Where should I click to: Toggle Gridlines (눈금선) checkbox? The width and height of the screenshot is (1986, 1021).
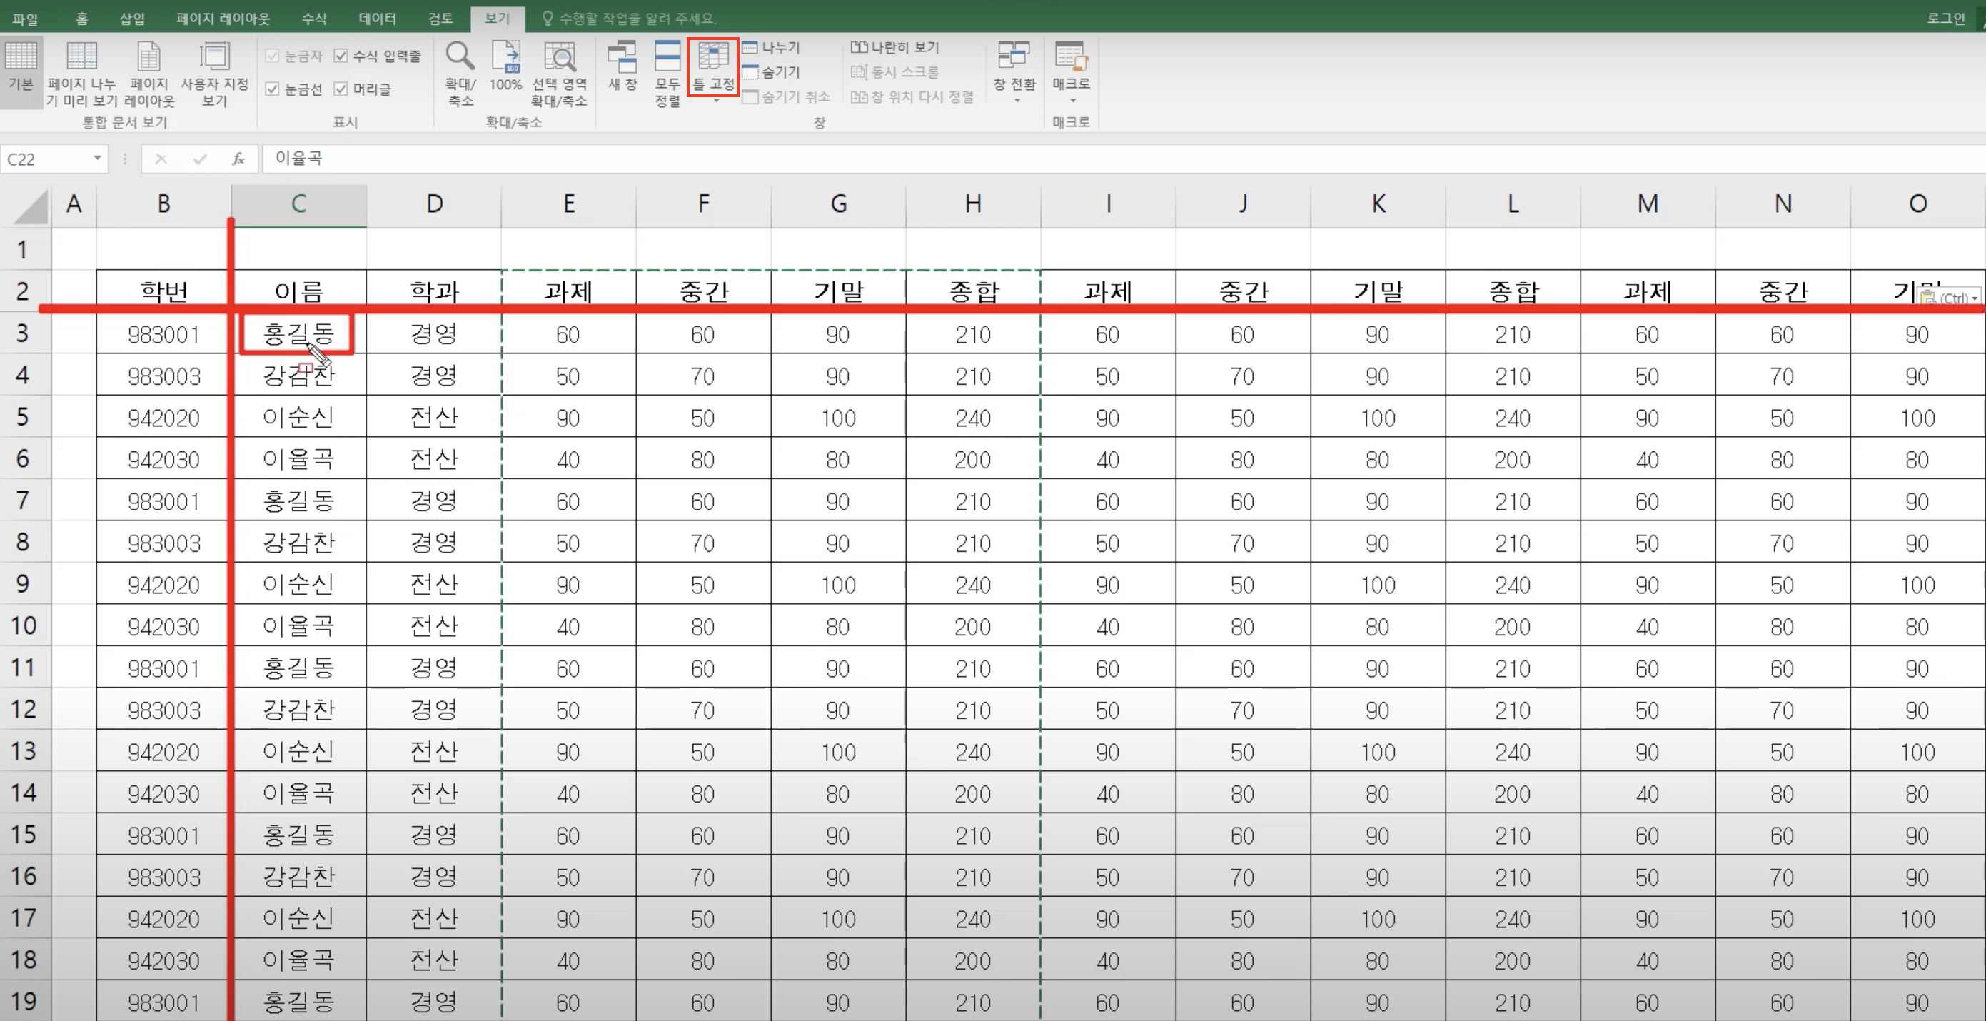271,89
